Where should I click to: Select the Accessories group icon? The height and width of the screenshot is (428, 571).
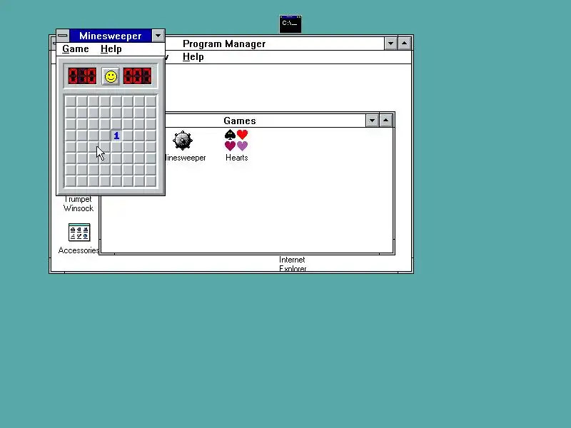coord(79,233)
